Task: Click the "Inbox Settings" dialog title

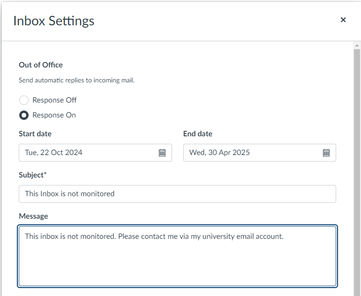Action: [54, 21]
